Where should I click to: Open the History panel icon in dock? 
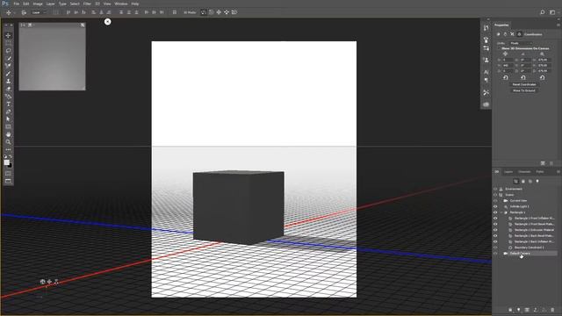(486, 28)
